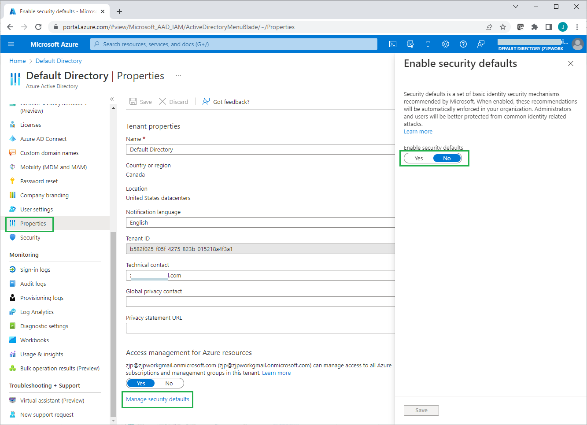Image resolution: width=587 pixels, height=425 pixels.
Task: Open the ellipsis more options next to Properties
Action: coord(178,76)
